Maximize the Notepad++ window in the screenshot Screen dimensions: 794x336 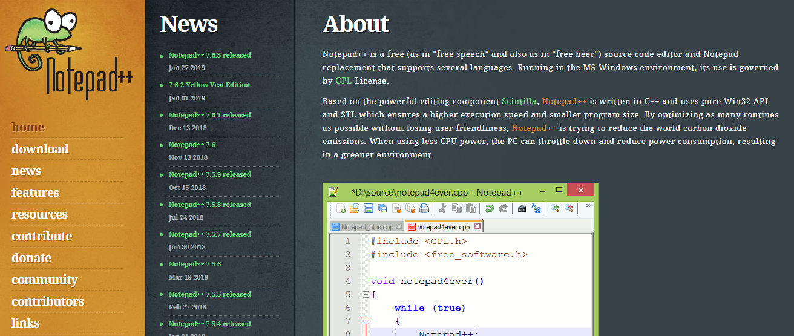[x=559, y=190]
